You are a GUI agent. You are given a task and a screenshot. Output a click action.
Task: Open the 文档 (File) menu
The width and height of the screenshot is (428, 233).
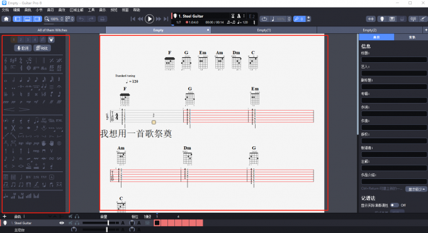coord(5,10)
